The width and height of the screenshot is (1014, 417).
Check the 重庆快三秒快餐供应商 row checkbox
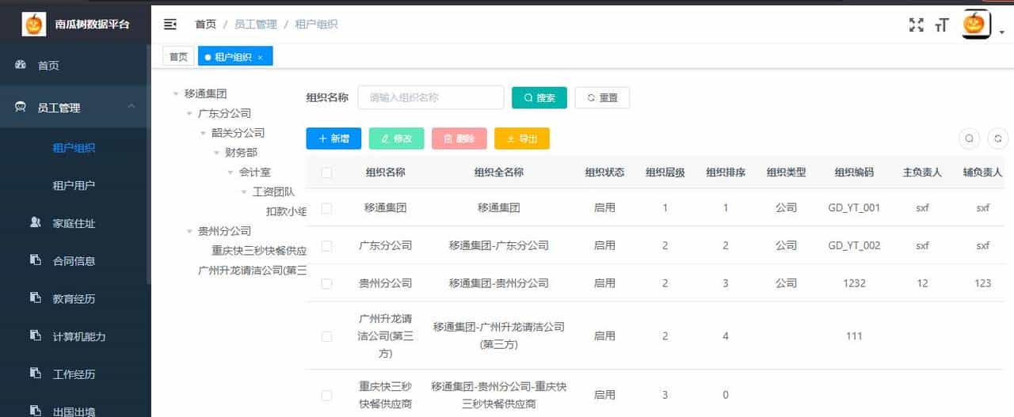pyautogui.click(x=326, y=395)
